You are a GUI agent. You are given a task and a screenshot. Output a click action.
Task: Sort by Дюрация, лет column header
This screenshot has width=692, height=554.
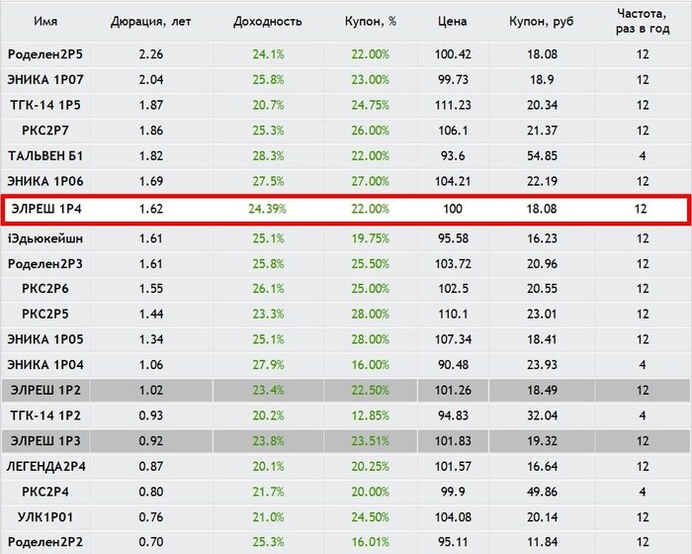[x=151, y=21]
